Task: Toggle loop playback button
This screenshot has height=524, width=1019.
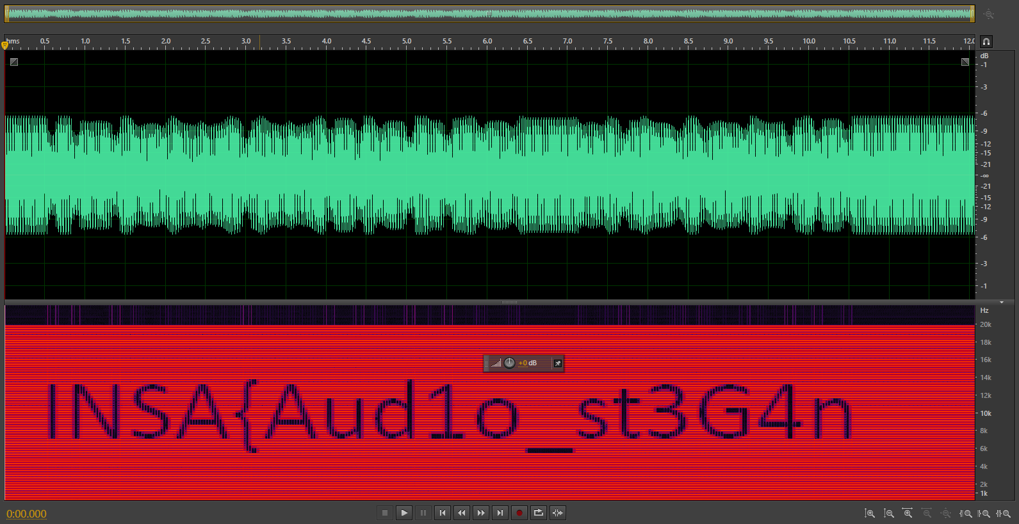Action: [x=539, y=512]
